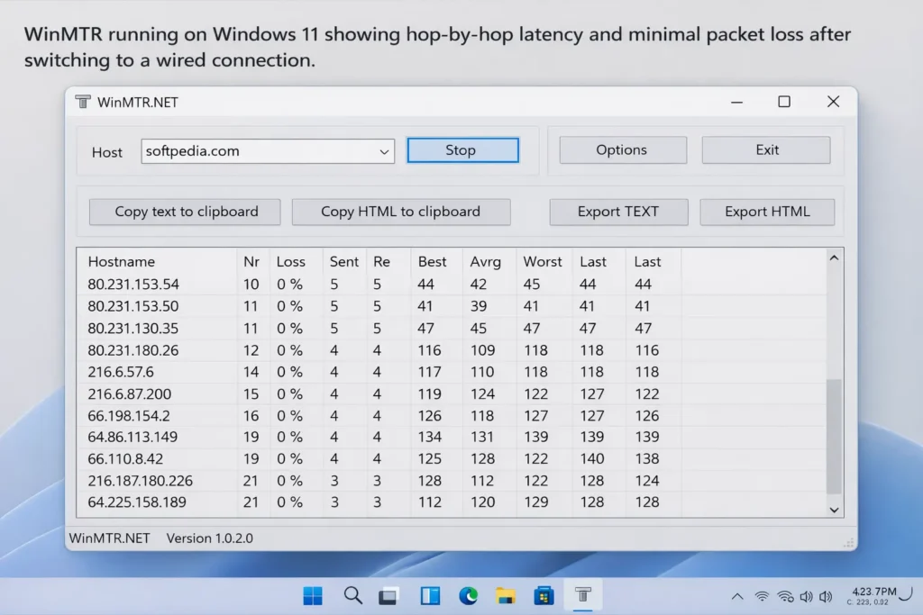Viewport: 923px width, 615px height.
Task: Stop the running trace
Action: coord(462,150)
